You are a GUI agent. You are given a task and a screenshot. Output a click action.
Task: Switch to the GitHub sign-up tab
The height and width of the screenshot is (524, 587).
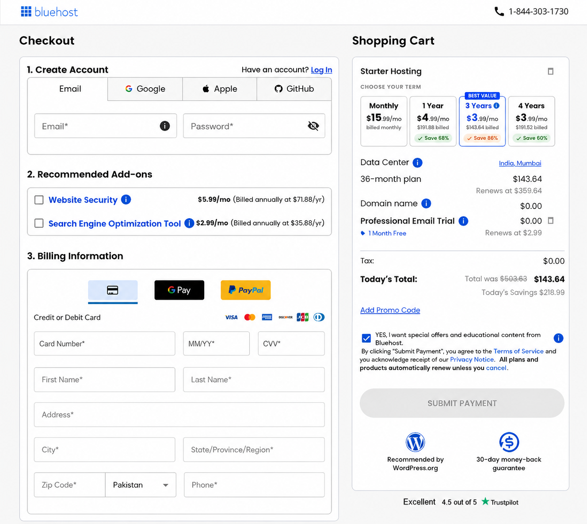point(294,89)
